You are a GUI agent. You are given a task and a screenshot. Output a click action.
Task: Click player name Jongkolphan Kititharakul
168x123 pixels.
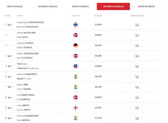click(x=30, y=22)
